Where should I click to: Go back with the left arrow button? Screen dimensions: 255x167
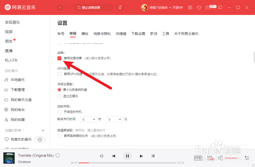[60, 7]
